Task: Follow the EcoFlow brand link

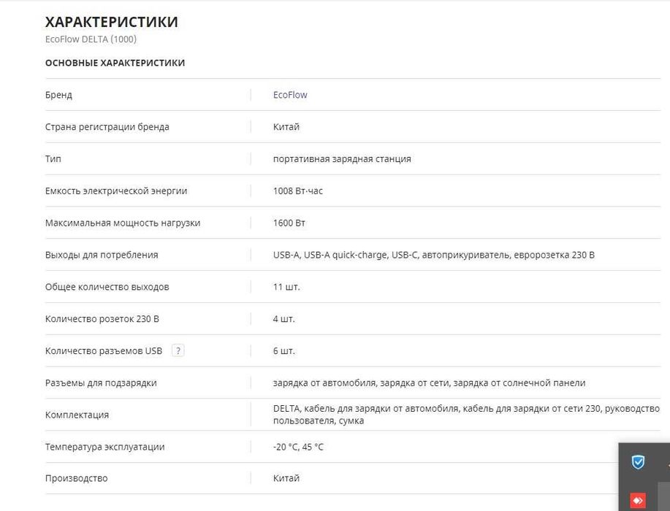Action: [x=290, y=95]
